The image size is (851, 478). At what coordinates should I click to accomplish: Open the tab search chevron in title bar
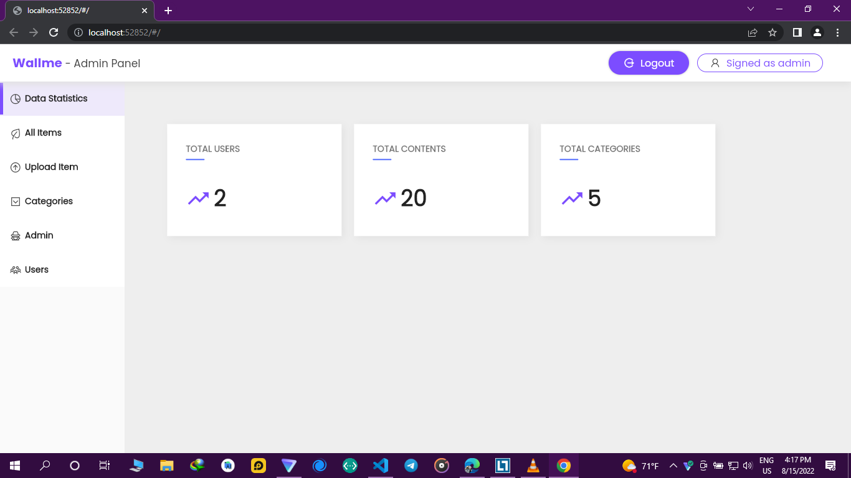[751, 9]
